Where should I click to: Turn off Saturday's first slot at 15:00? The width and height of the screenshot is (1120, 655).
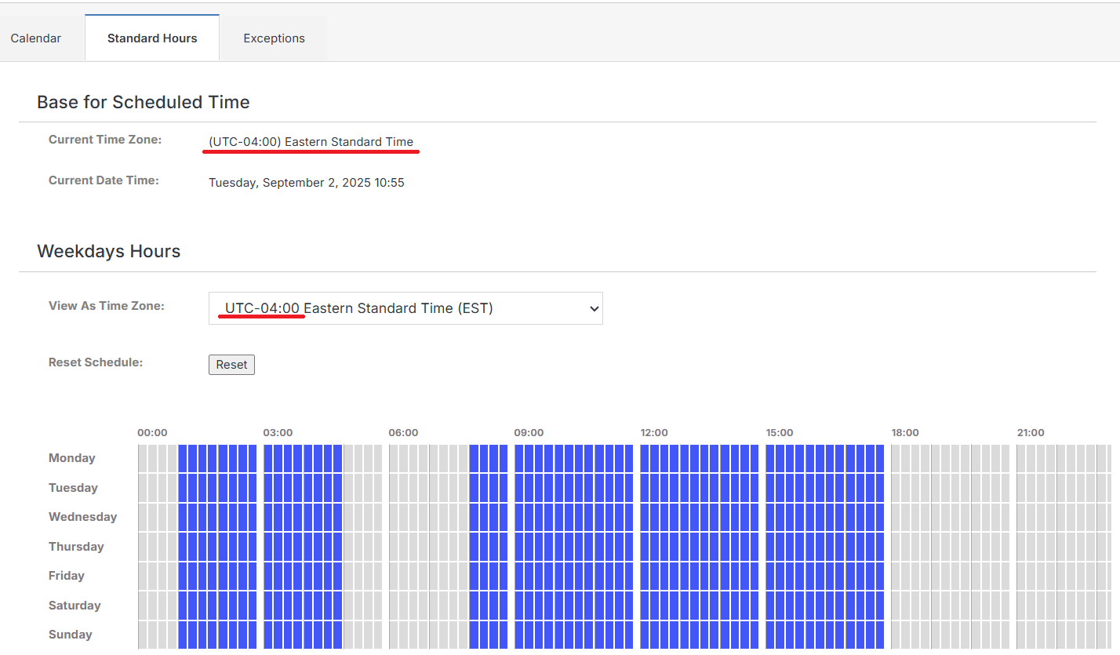[x=771, y=606]
